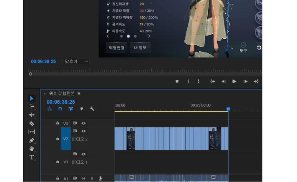Click the 위치실험원본 sequence tab
This screenshot has width=297, height=182.
click(x=61, y=94)
